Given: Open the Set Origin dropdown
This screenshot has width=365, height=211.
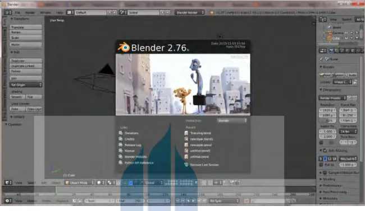Looking at the screenshot, I should click(x=26, y=85).
